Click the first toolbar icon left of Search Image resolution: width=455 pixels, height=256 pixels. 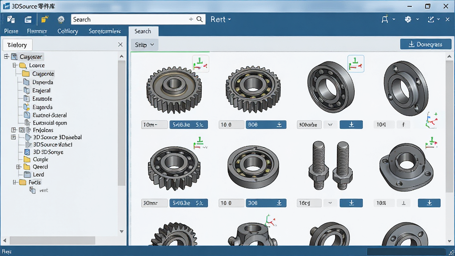click(x=11, y=20)
